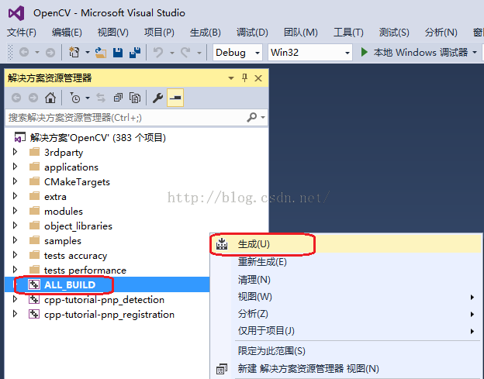This screenshot has height=379, width=484.
Task: Open the 仅用于项目(J) context submenu
Action: [346, 331]
